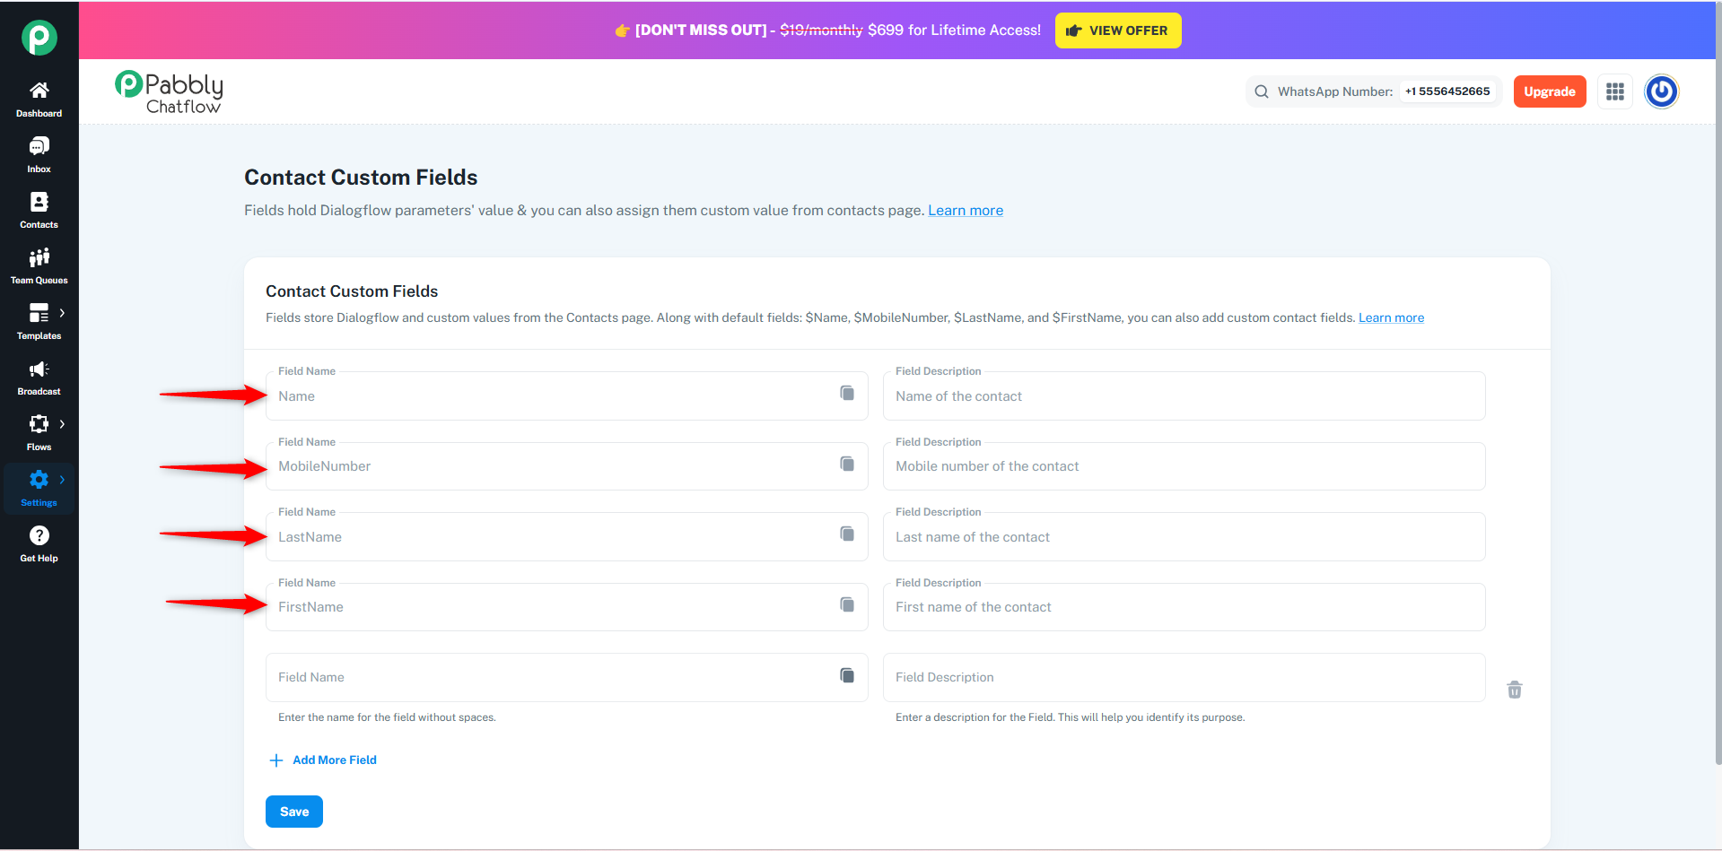Open the apps grid menu
The width and height of the screenshot is (1722, 851).
[1614, 91]
